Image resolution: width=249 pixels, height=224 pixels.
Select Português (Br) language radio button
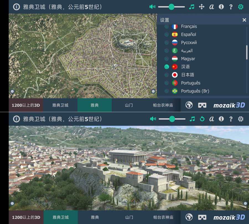[x=167, y=91]
